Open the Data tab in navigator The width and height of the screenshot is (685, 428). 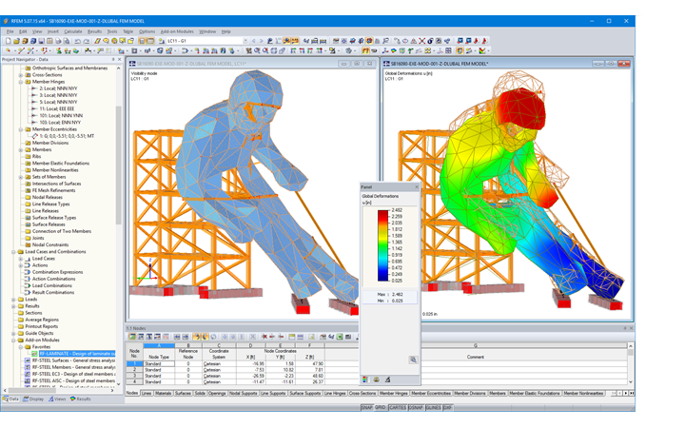pos(10,399)
